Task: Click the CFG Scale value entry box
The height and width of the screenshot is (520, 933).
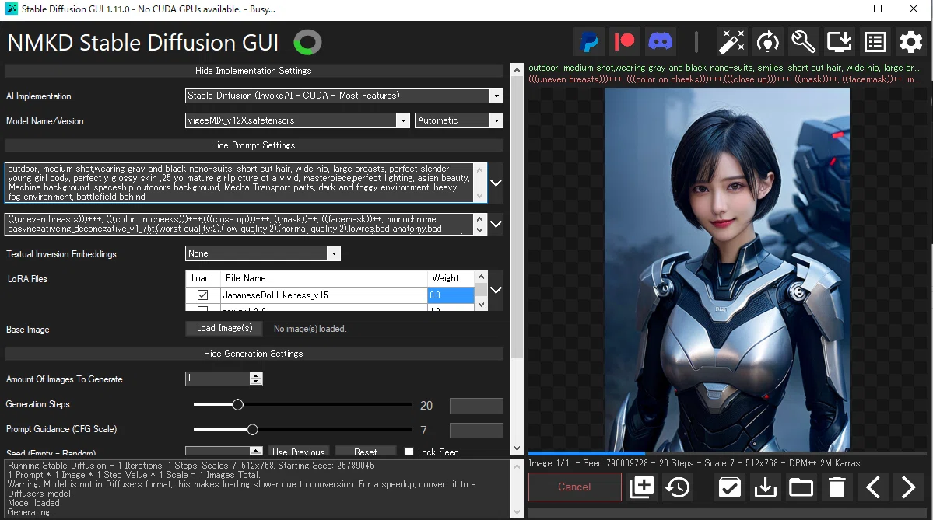Action: pos(476,431)
